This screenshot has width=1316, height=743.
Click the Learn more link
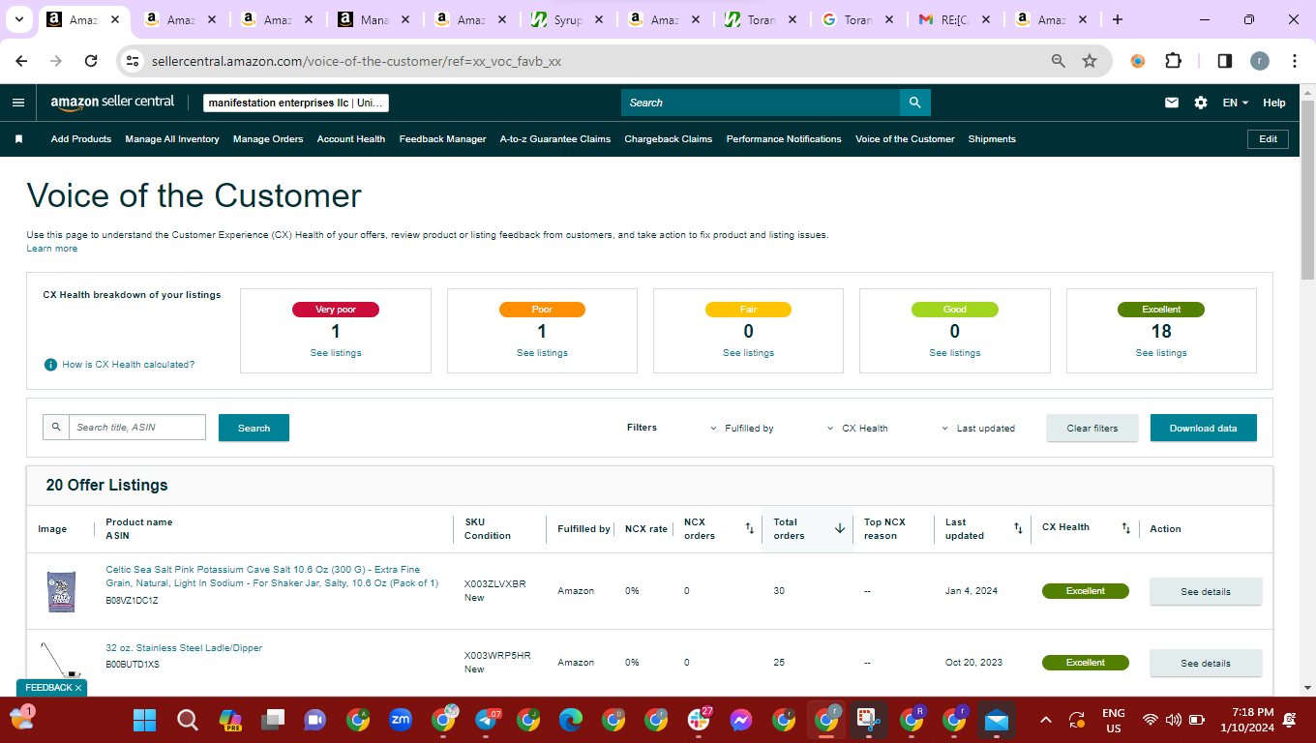(x=52, y=249)
